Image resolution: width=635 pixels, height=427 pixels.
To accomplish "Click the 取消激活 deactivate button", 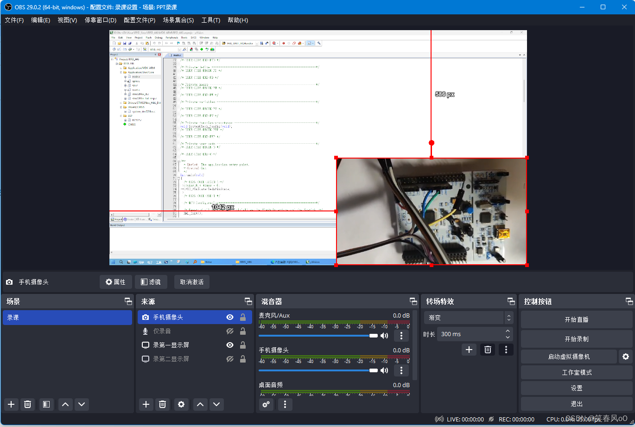I will [x=192, y=282].
